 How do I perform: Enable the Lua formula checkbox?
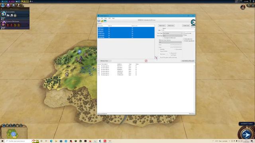pyautogui.click(x=184, y=33)
